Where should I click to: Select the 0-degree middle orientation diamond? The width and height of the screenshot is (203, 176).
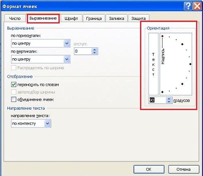pos(190,64)
